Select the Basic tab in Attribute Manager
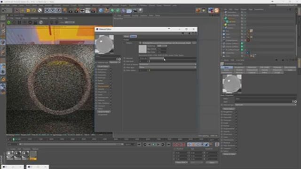This screenshot has height=169, width=301. (227, 68)
